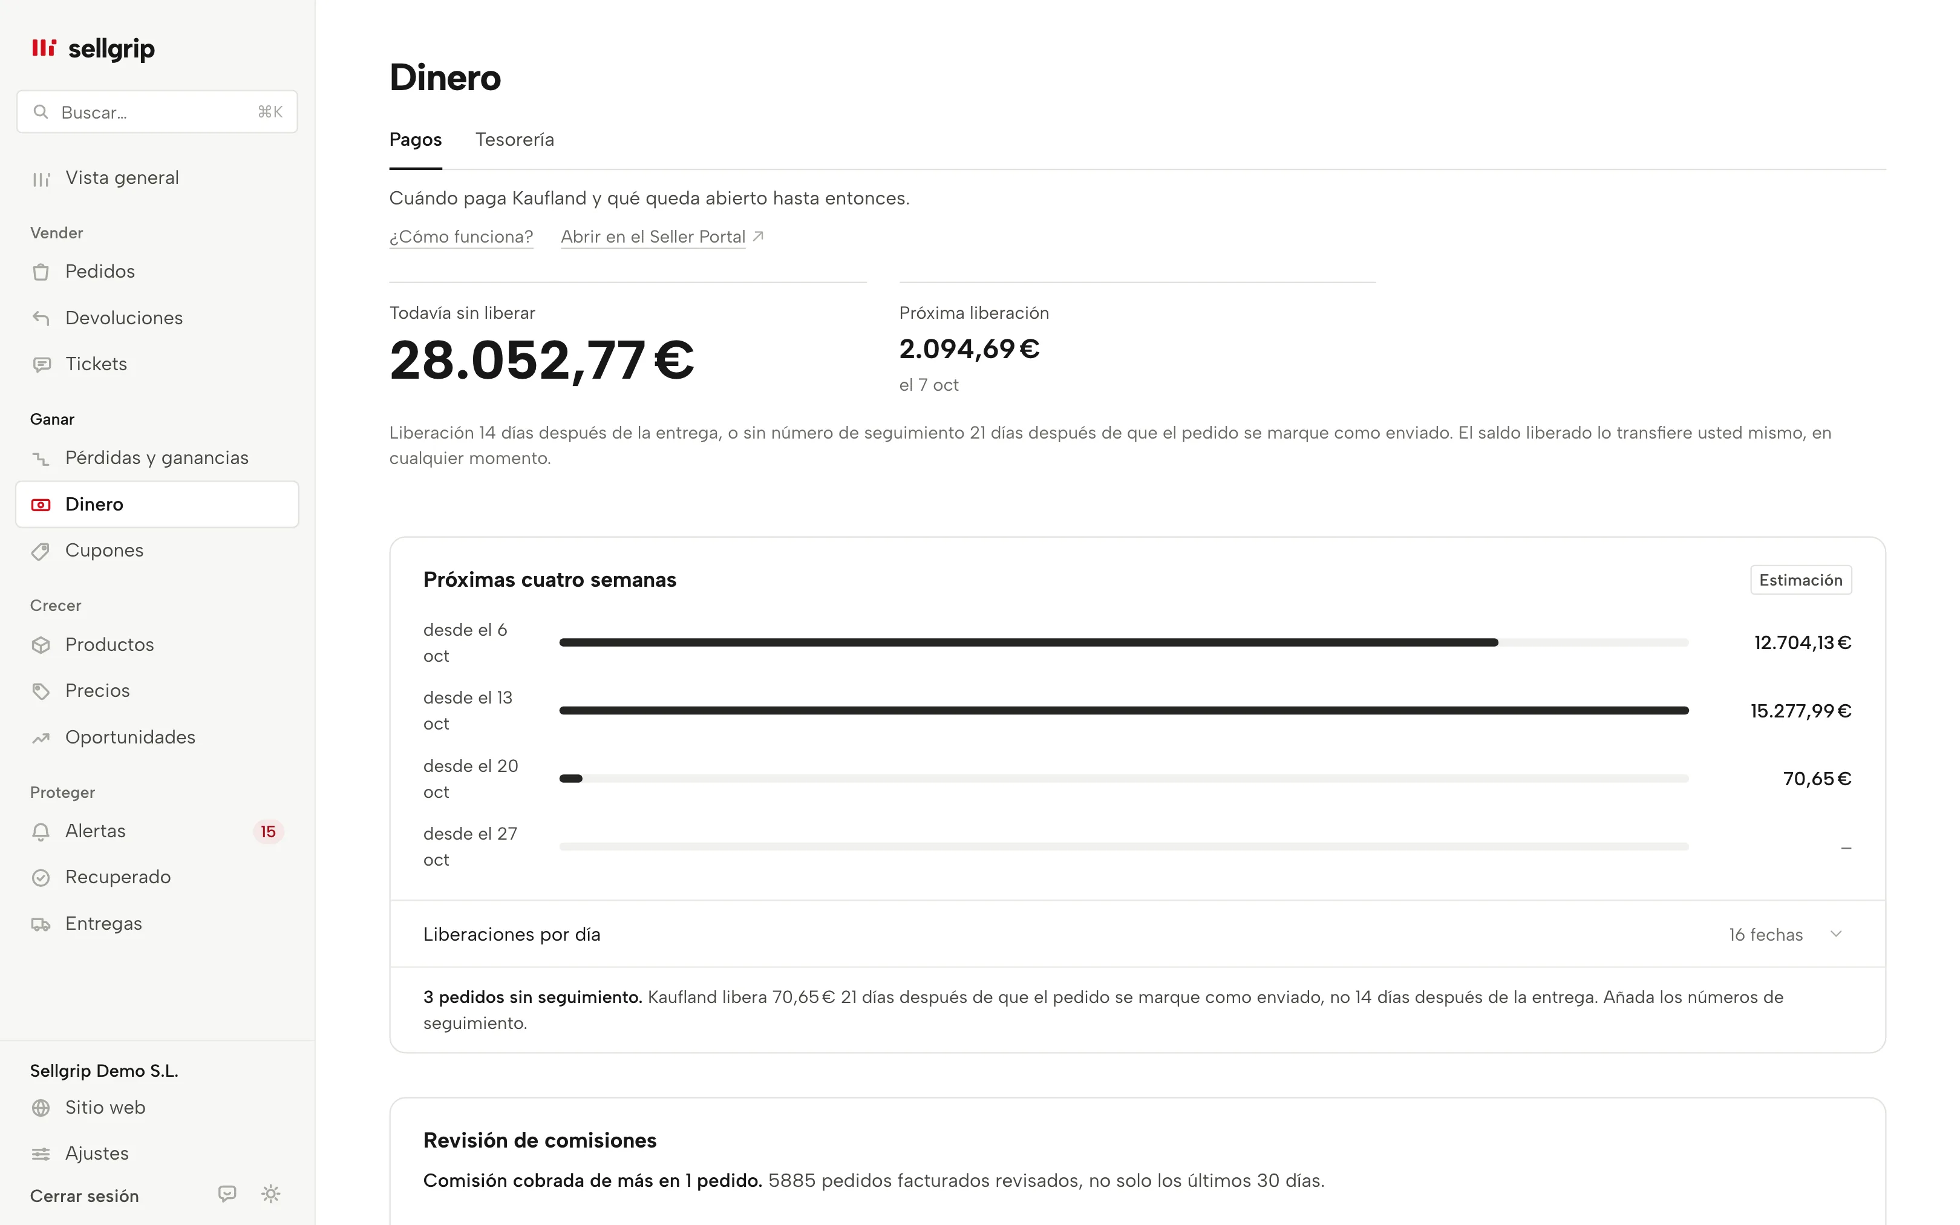Click Cerrar sesión to log out
This screenshot has height=1225, width=1960.
click(x=84, y=1197)
